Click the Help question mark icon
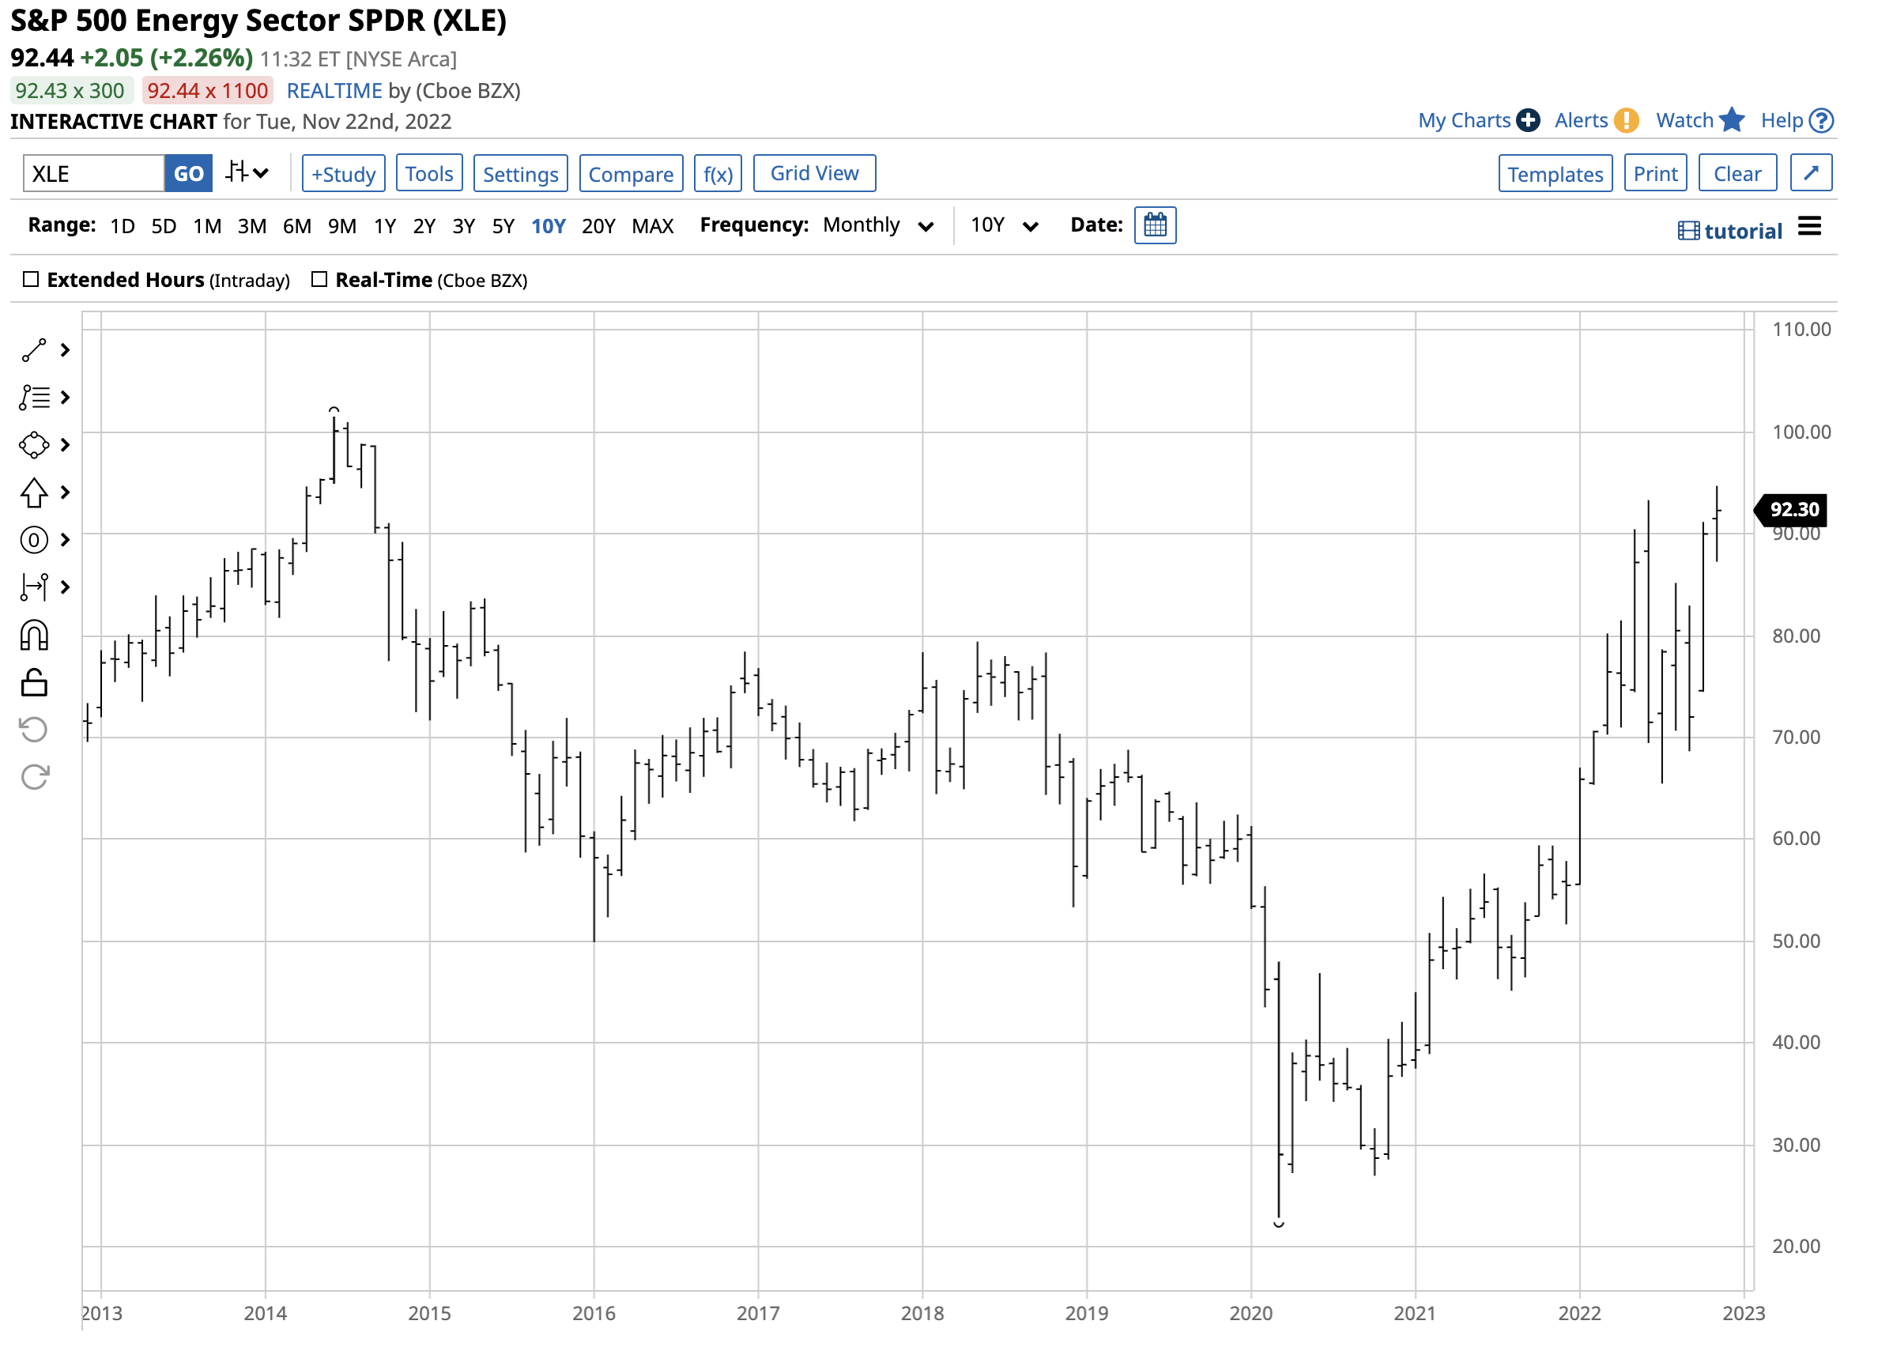Image resolution: width=1878 pixels, height=1366 pixels. [x=1822, y=121]
